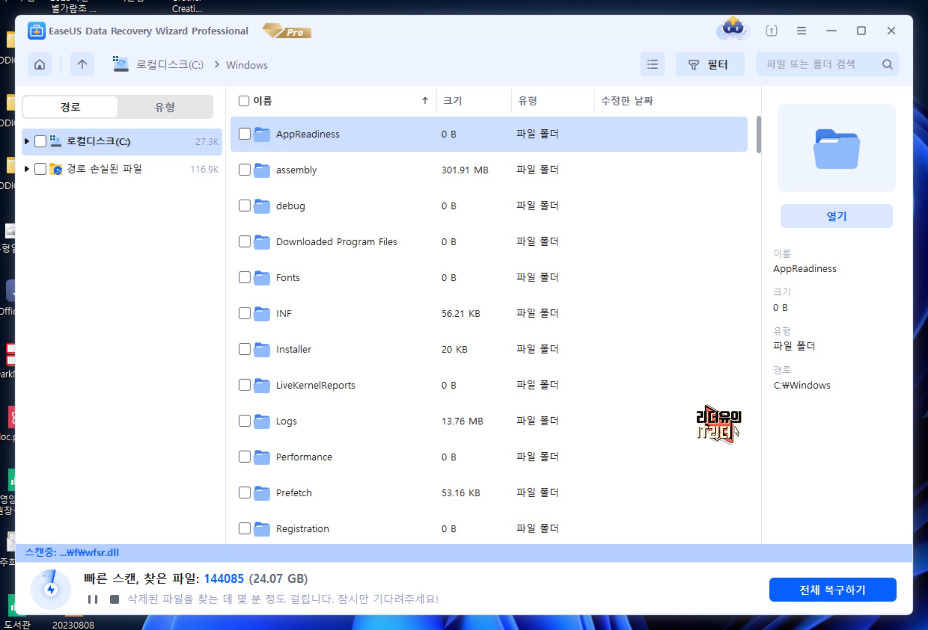The width and height of the screenshot is (928, 630).
Task: Tick the checkbox beside Fonts folder
Action: 245,277
